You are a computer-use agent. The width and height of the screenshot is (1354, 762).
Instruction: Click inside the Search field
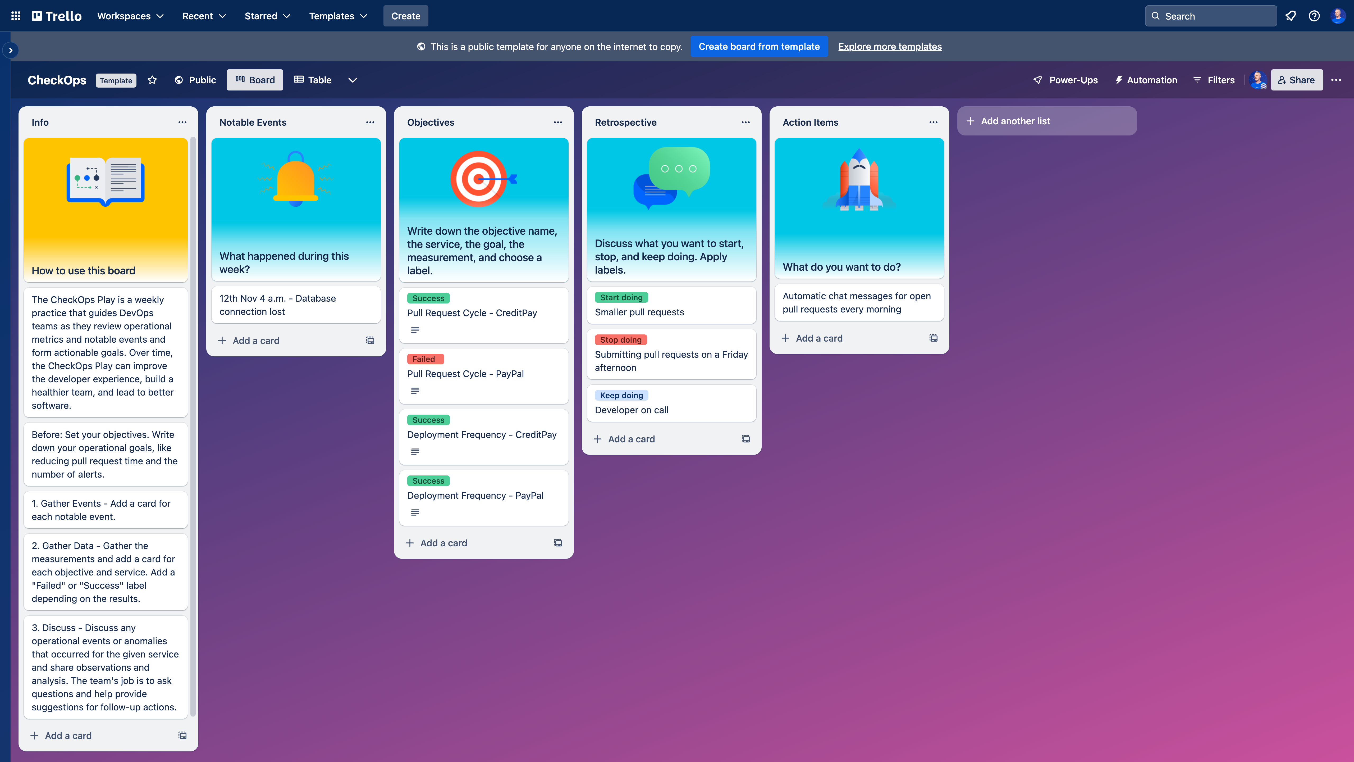(1211, 16)
